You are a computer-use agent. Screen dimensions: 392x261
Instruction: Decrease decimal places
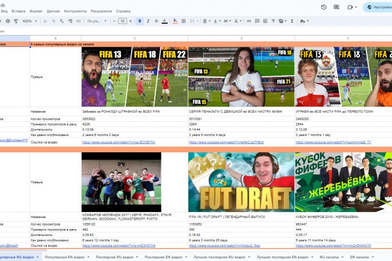tap(62, 21)
